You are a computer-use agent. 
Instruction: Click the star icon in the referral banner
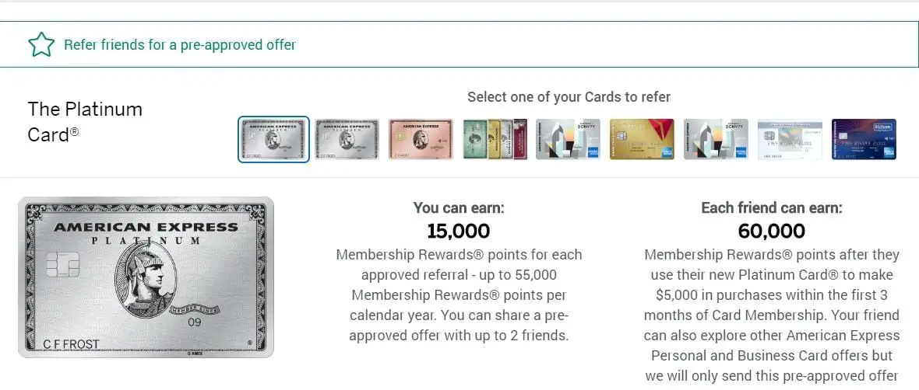(x=41, y=44)
